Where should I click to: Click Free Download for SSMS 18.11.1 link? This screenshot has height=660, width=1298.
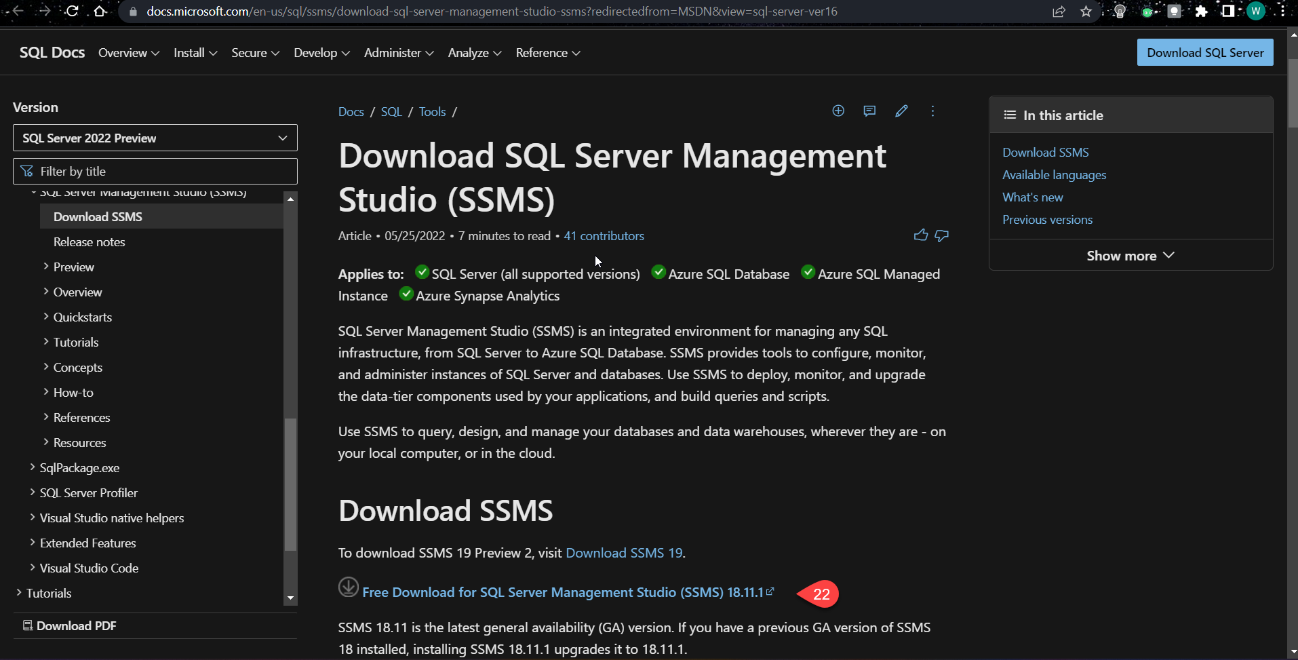[568, 592]
